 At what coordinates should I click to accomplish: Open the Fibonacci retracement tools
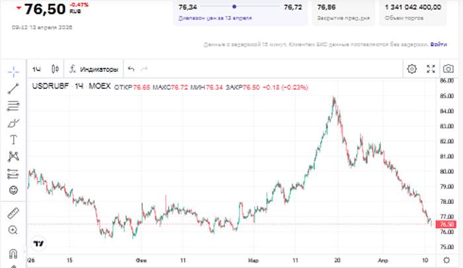click(13, 106)
